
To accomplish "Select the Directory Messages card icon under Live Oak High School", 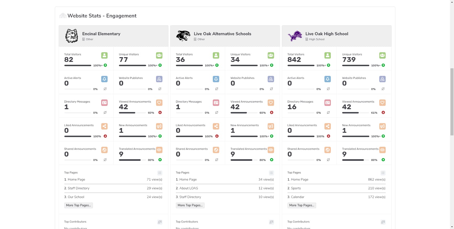I will (328, 103).
